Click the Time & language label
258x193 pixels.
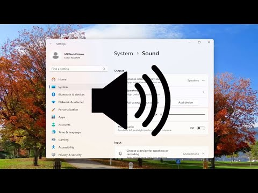(x=69, y=132)
